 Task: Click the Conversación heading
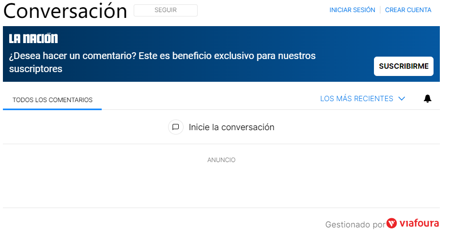pos(65,11)
